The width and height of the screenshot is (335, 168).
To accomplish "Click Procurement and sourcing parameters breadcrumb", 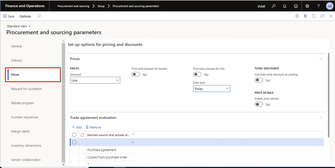I will coord(136,6).
